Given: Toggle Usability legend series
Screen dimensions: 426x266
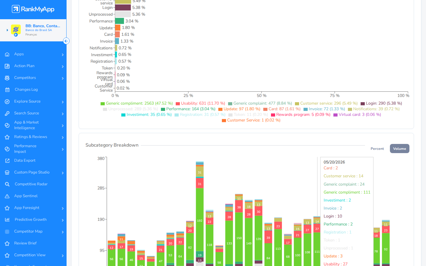Looking at the screenshot, I should point(200,103).
